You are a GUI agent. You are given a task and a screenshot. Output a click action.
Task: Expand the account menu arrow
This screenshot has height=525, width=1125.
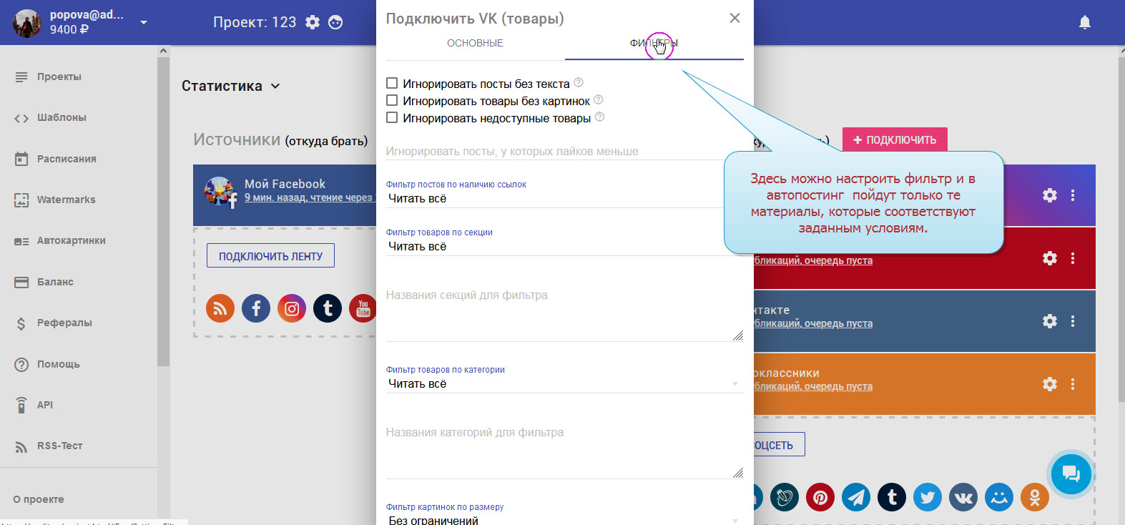144,23
